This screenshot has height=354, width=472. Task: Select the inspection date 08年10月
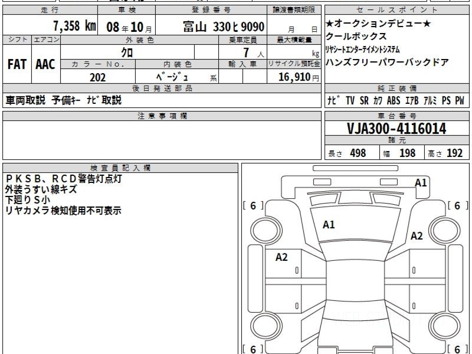point(129,27)
